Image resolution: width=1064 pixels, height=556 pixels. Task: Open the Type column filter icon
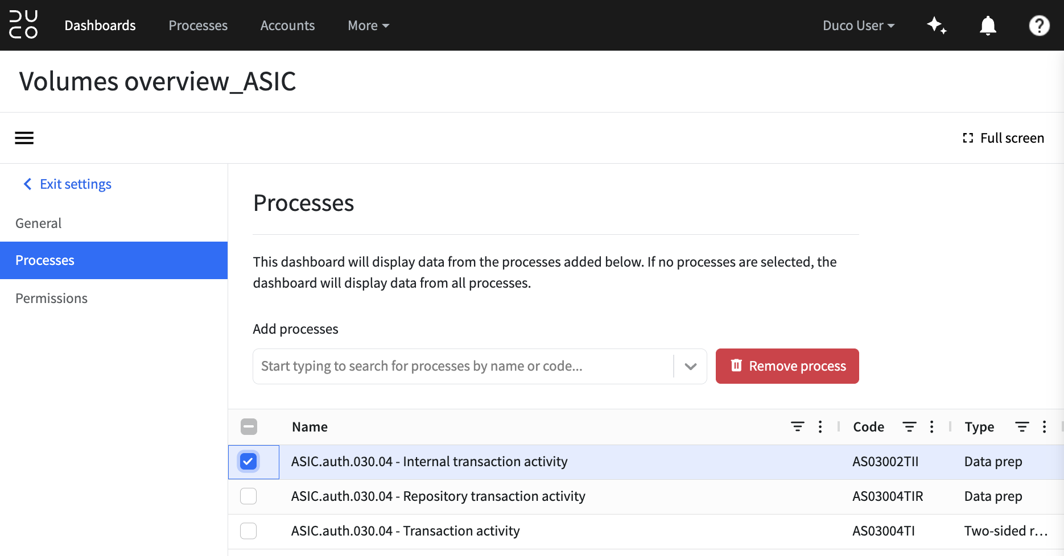click(x=1022, y=427)
